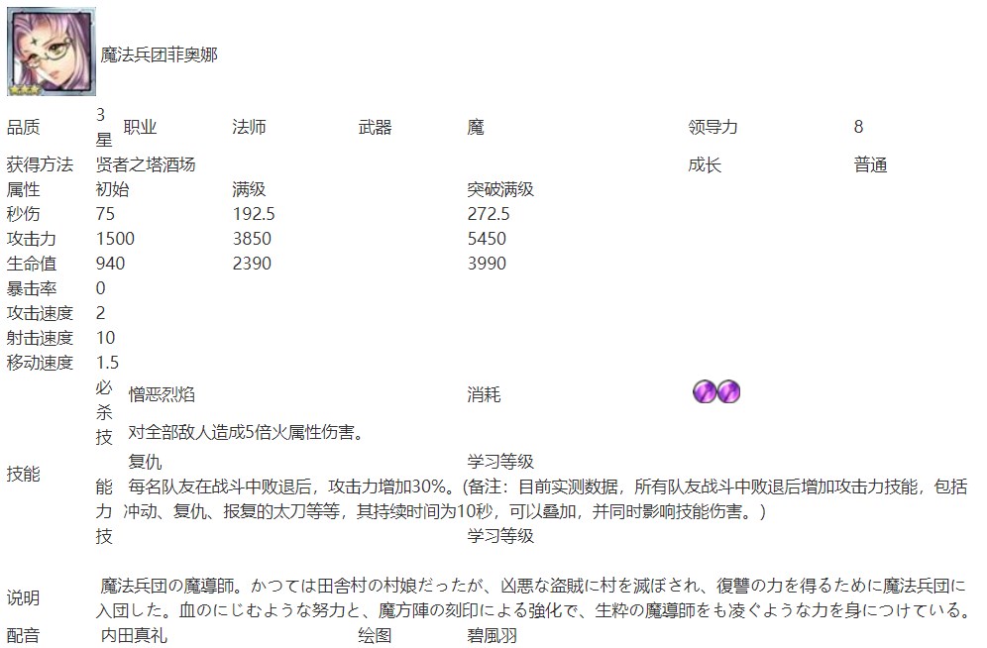Viewport: 987px width, 648px height.
Task: Click the 获得方法 label
Action: point(40,164)
